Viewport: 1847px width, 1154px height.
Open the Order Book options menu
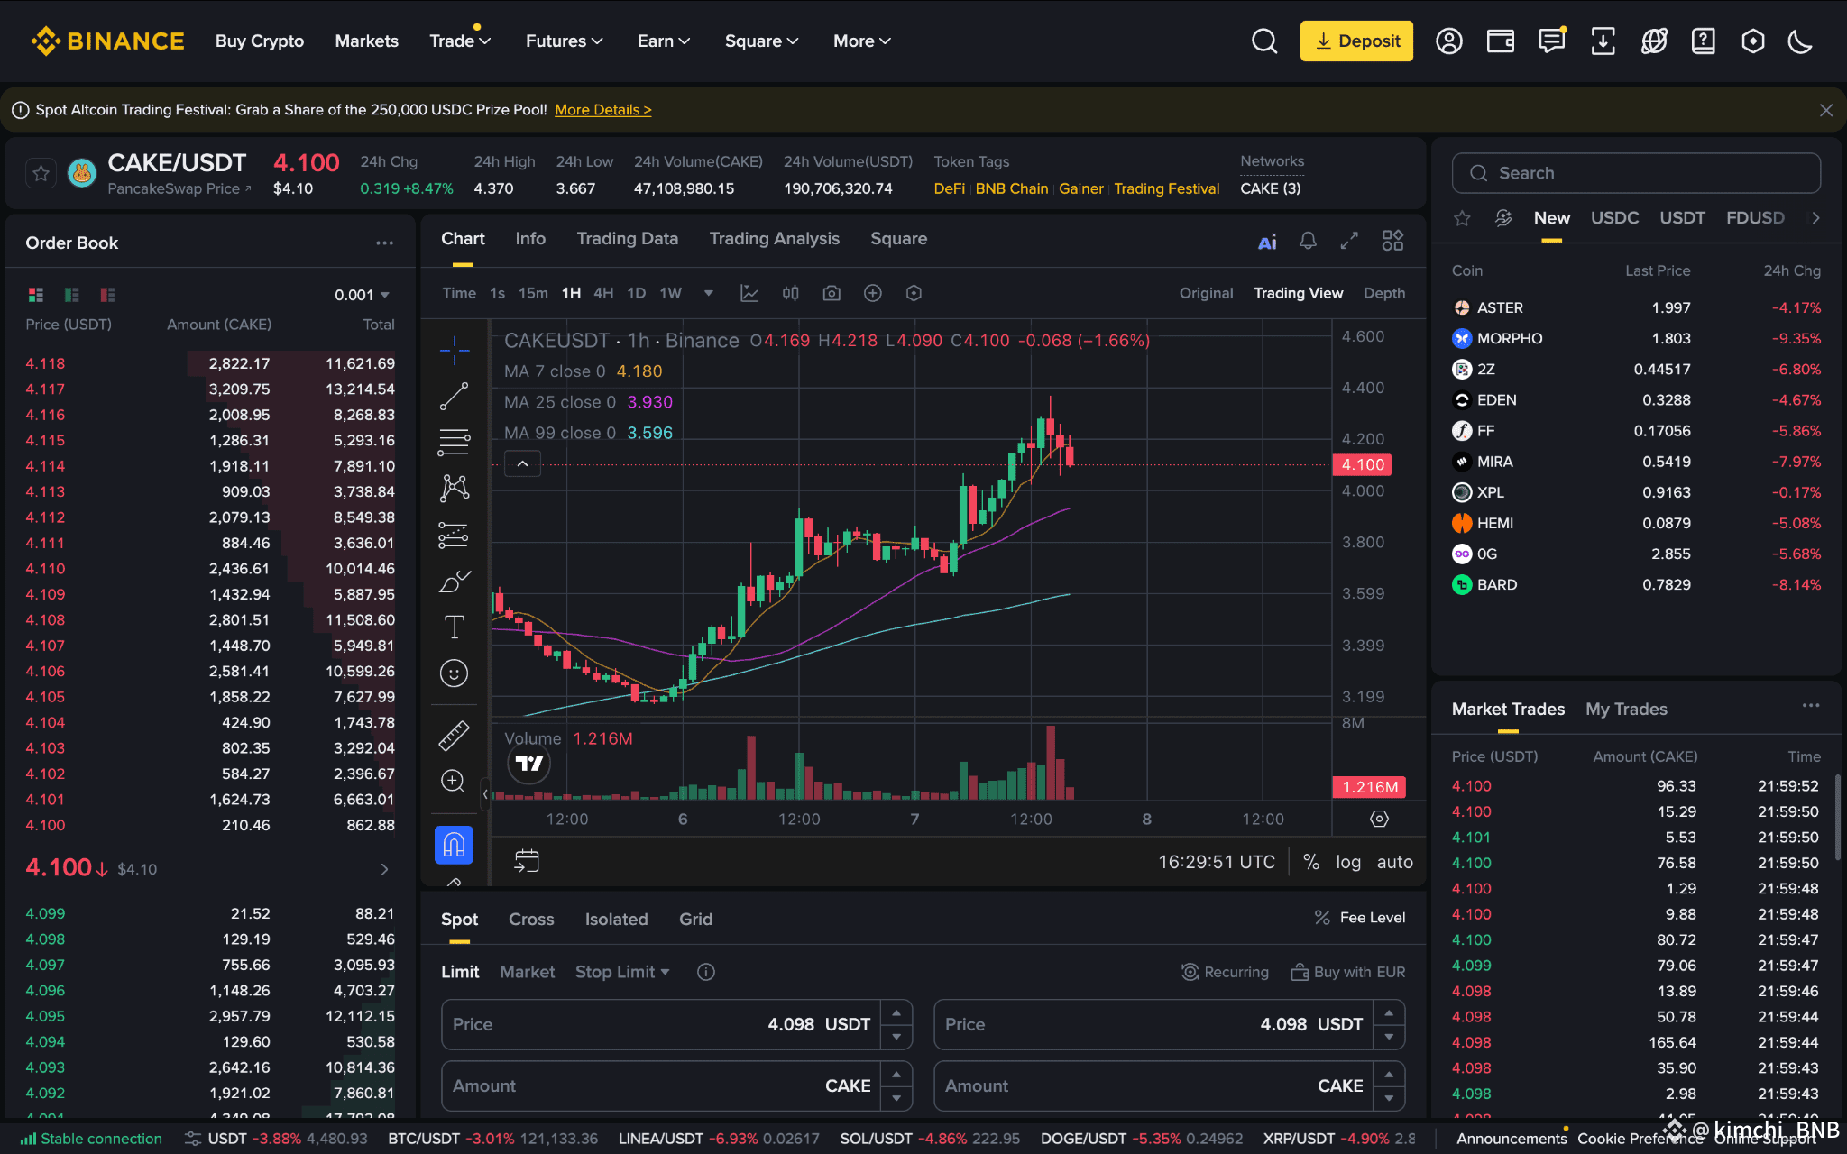(385, 243)
